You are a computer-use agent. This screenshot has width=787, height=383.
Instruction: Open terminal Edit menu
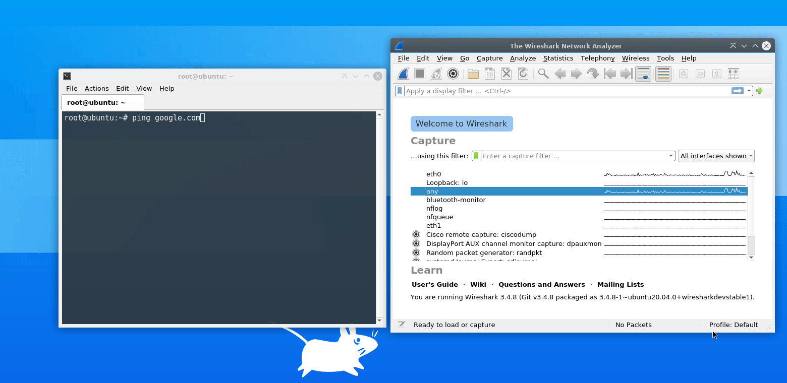122,88
